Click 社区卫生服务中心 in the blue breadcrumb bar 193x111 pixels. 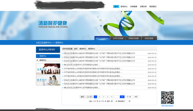click(44, 43)
